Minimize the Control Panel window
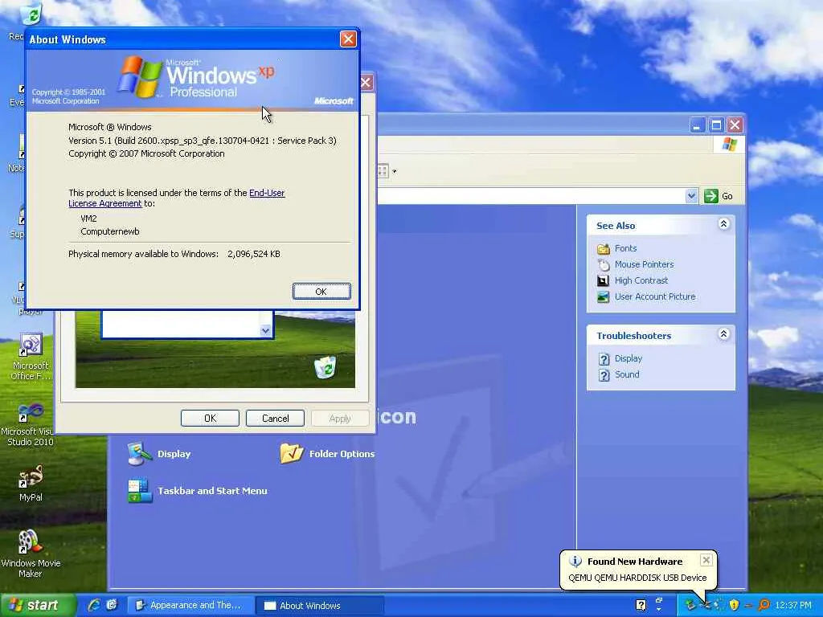 697,125
